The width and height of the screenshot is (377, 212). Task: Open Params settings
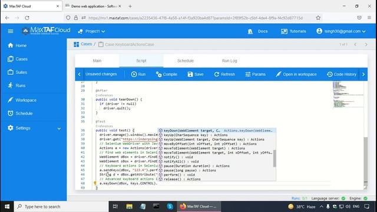(x=255, y=74)
